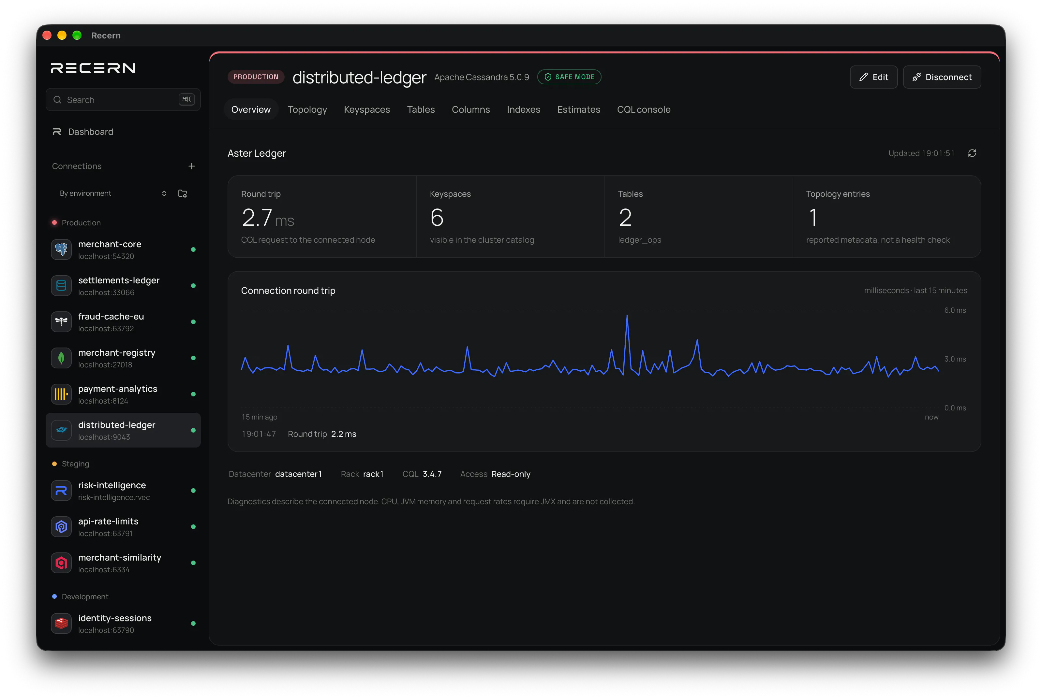Click the identity-sessions Redis icon
Image resolution: width=1042 pixels, height=699 pixels.
click(61, 623)
